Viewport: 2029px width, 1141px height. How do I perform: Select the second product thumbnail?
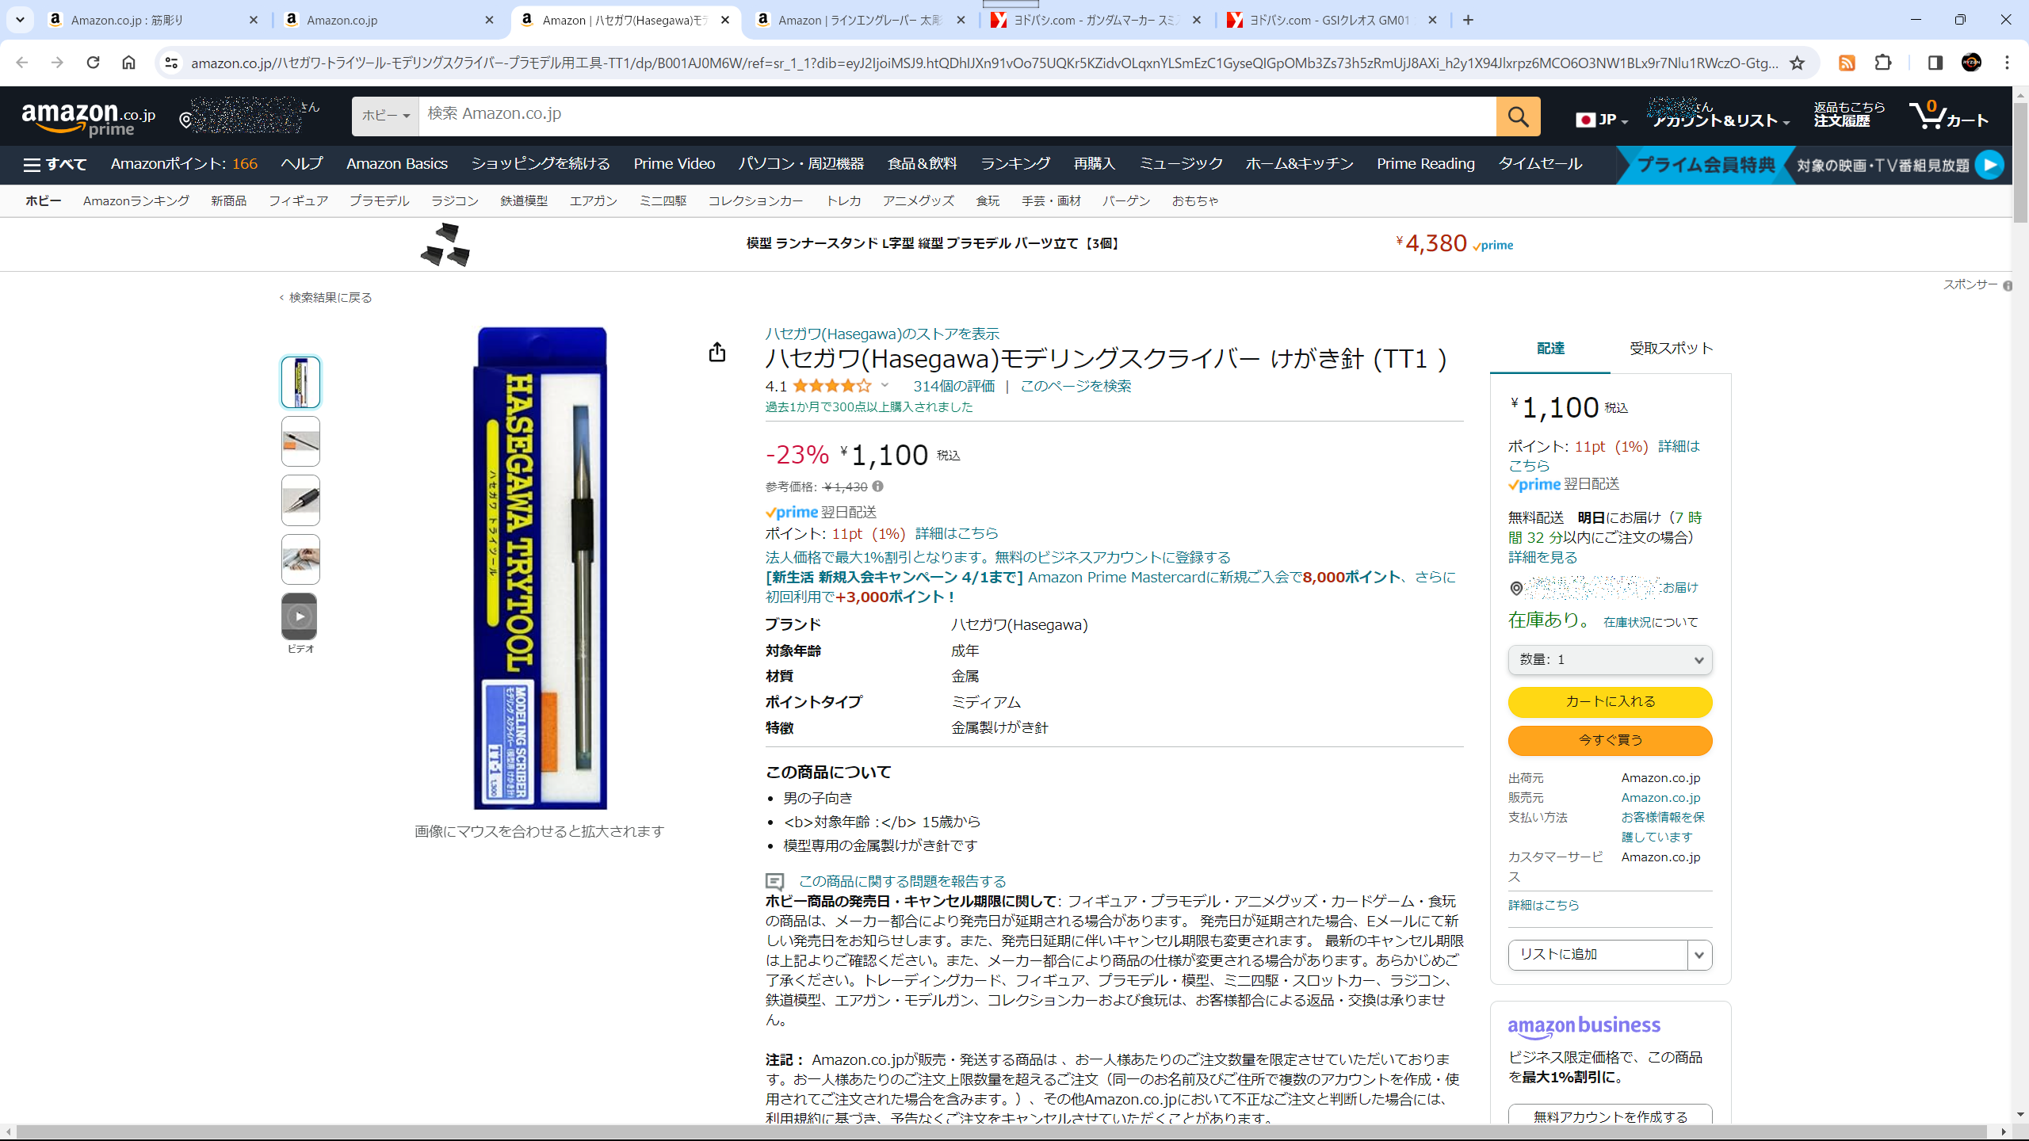[x=300, y=441]
